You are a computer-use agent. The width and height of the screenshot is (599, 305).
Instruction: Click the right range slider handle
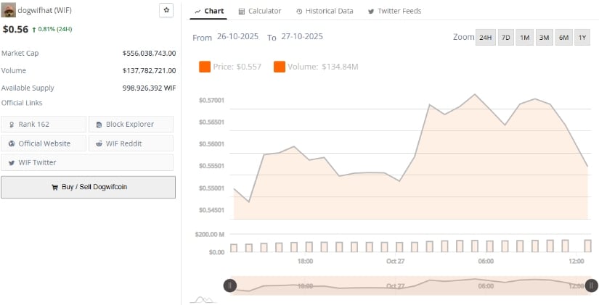coord(591,285)
